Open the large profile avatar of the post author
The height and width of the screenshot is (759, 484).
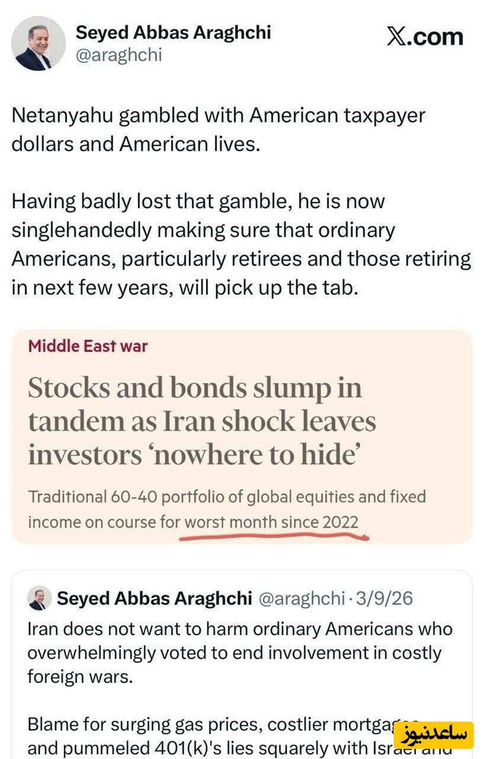point(38,43)
